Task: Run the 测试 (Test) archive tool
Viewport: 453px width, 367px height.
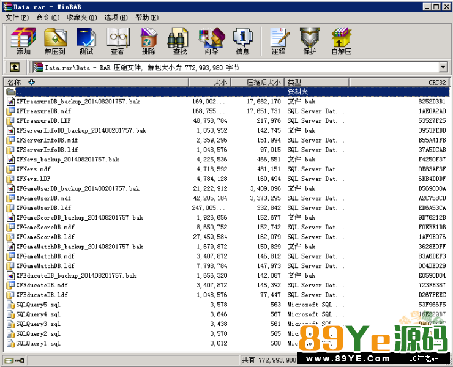Action: (x=86, y=42)
